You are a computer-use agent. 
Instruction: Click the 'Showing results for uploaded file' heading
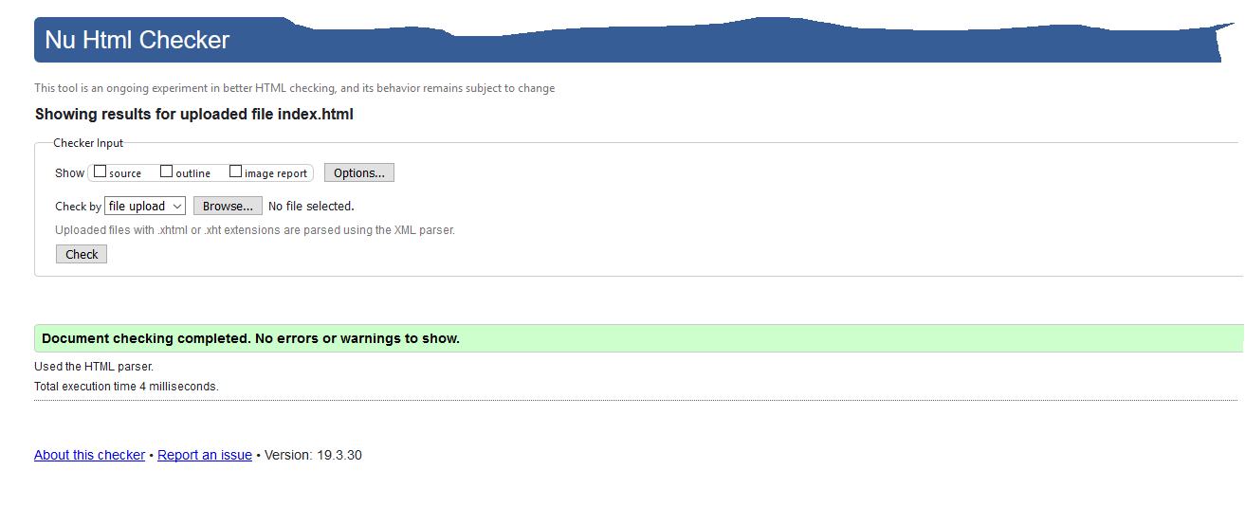pos(194,115)
